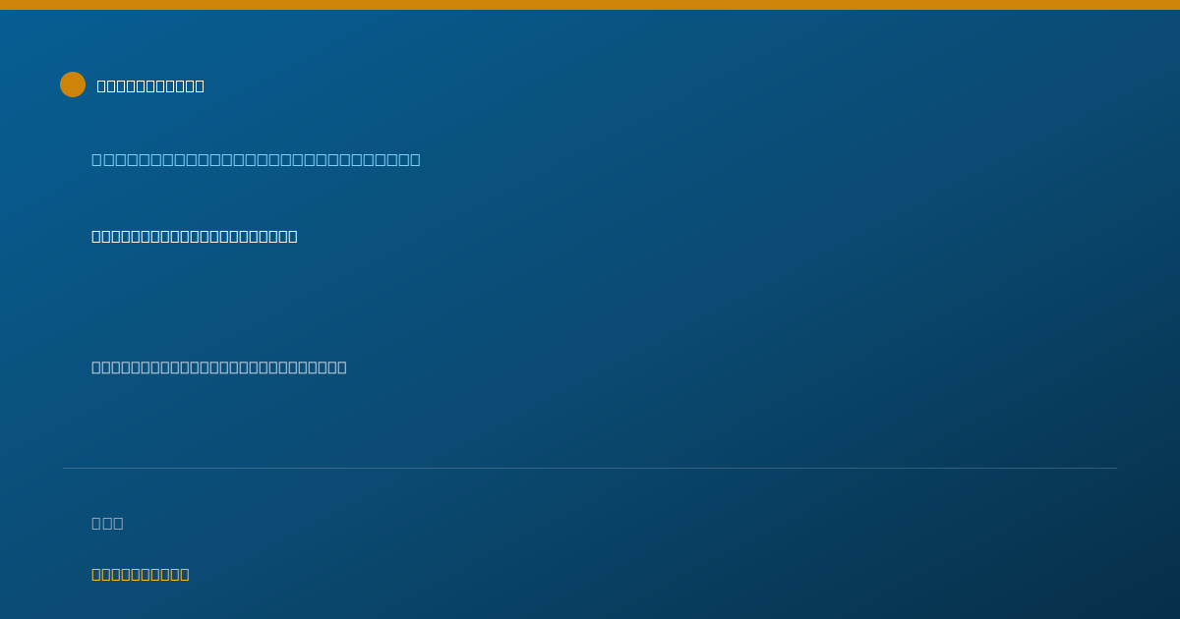This screenshot has width=1180, height=619.
Task: Open the orange text link at the bottom
Action: [x=141, y=574]
